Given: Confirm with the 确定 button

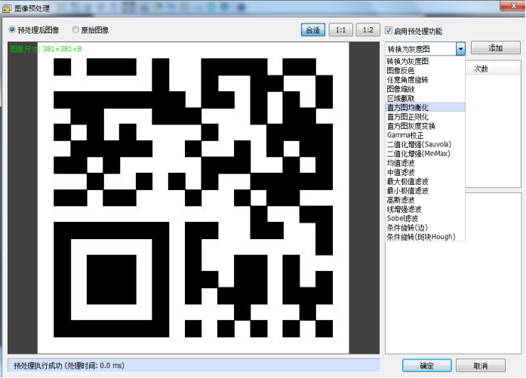Looking at the screenshot, I should [426, 366].
